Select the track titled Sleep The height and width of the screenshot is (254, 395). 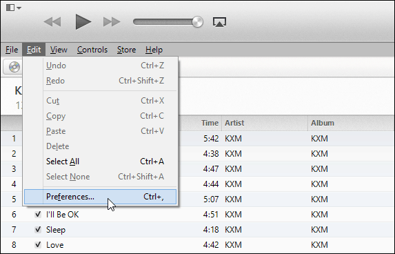[56, 230]
